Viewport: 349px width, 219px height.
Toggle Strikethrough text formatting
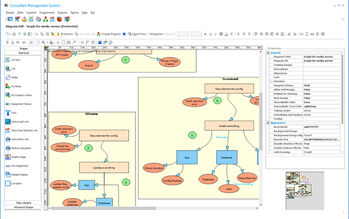232,34
